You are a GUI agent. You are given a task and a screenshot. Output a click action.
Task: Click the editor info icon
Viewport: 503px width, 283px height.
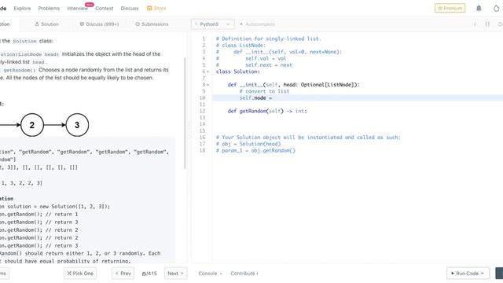pos(475,24)
